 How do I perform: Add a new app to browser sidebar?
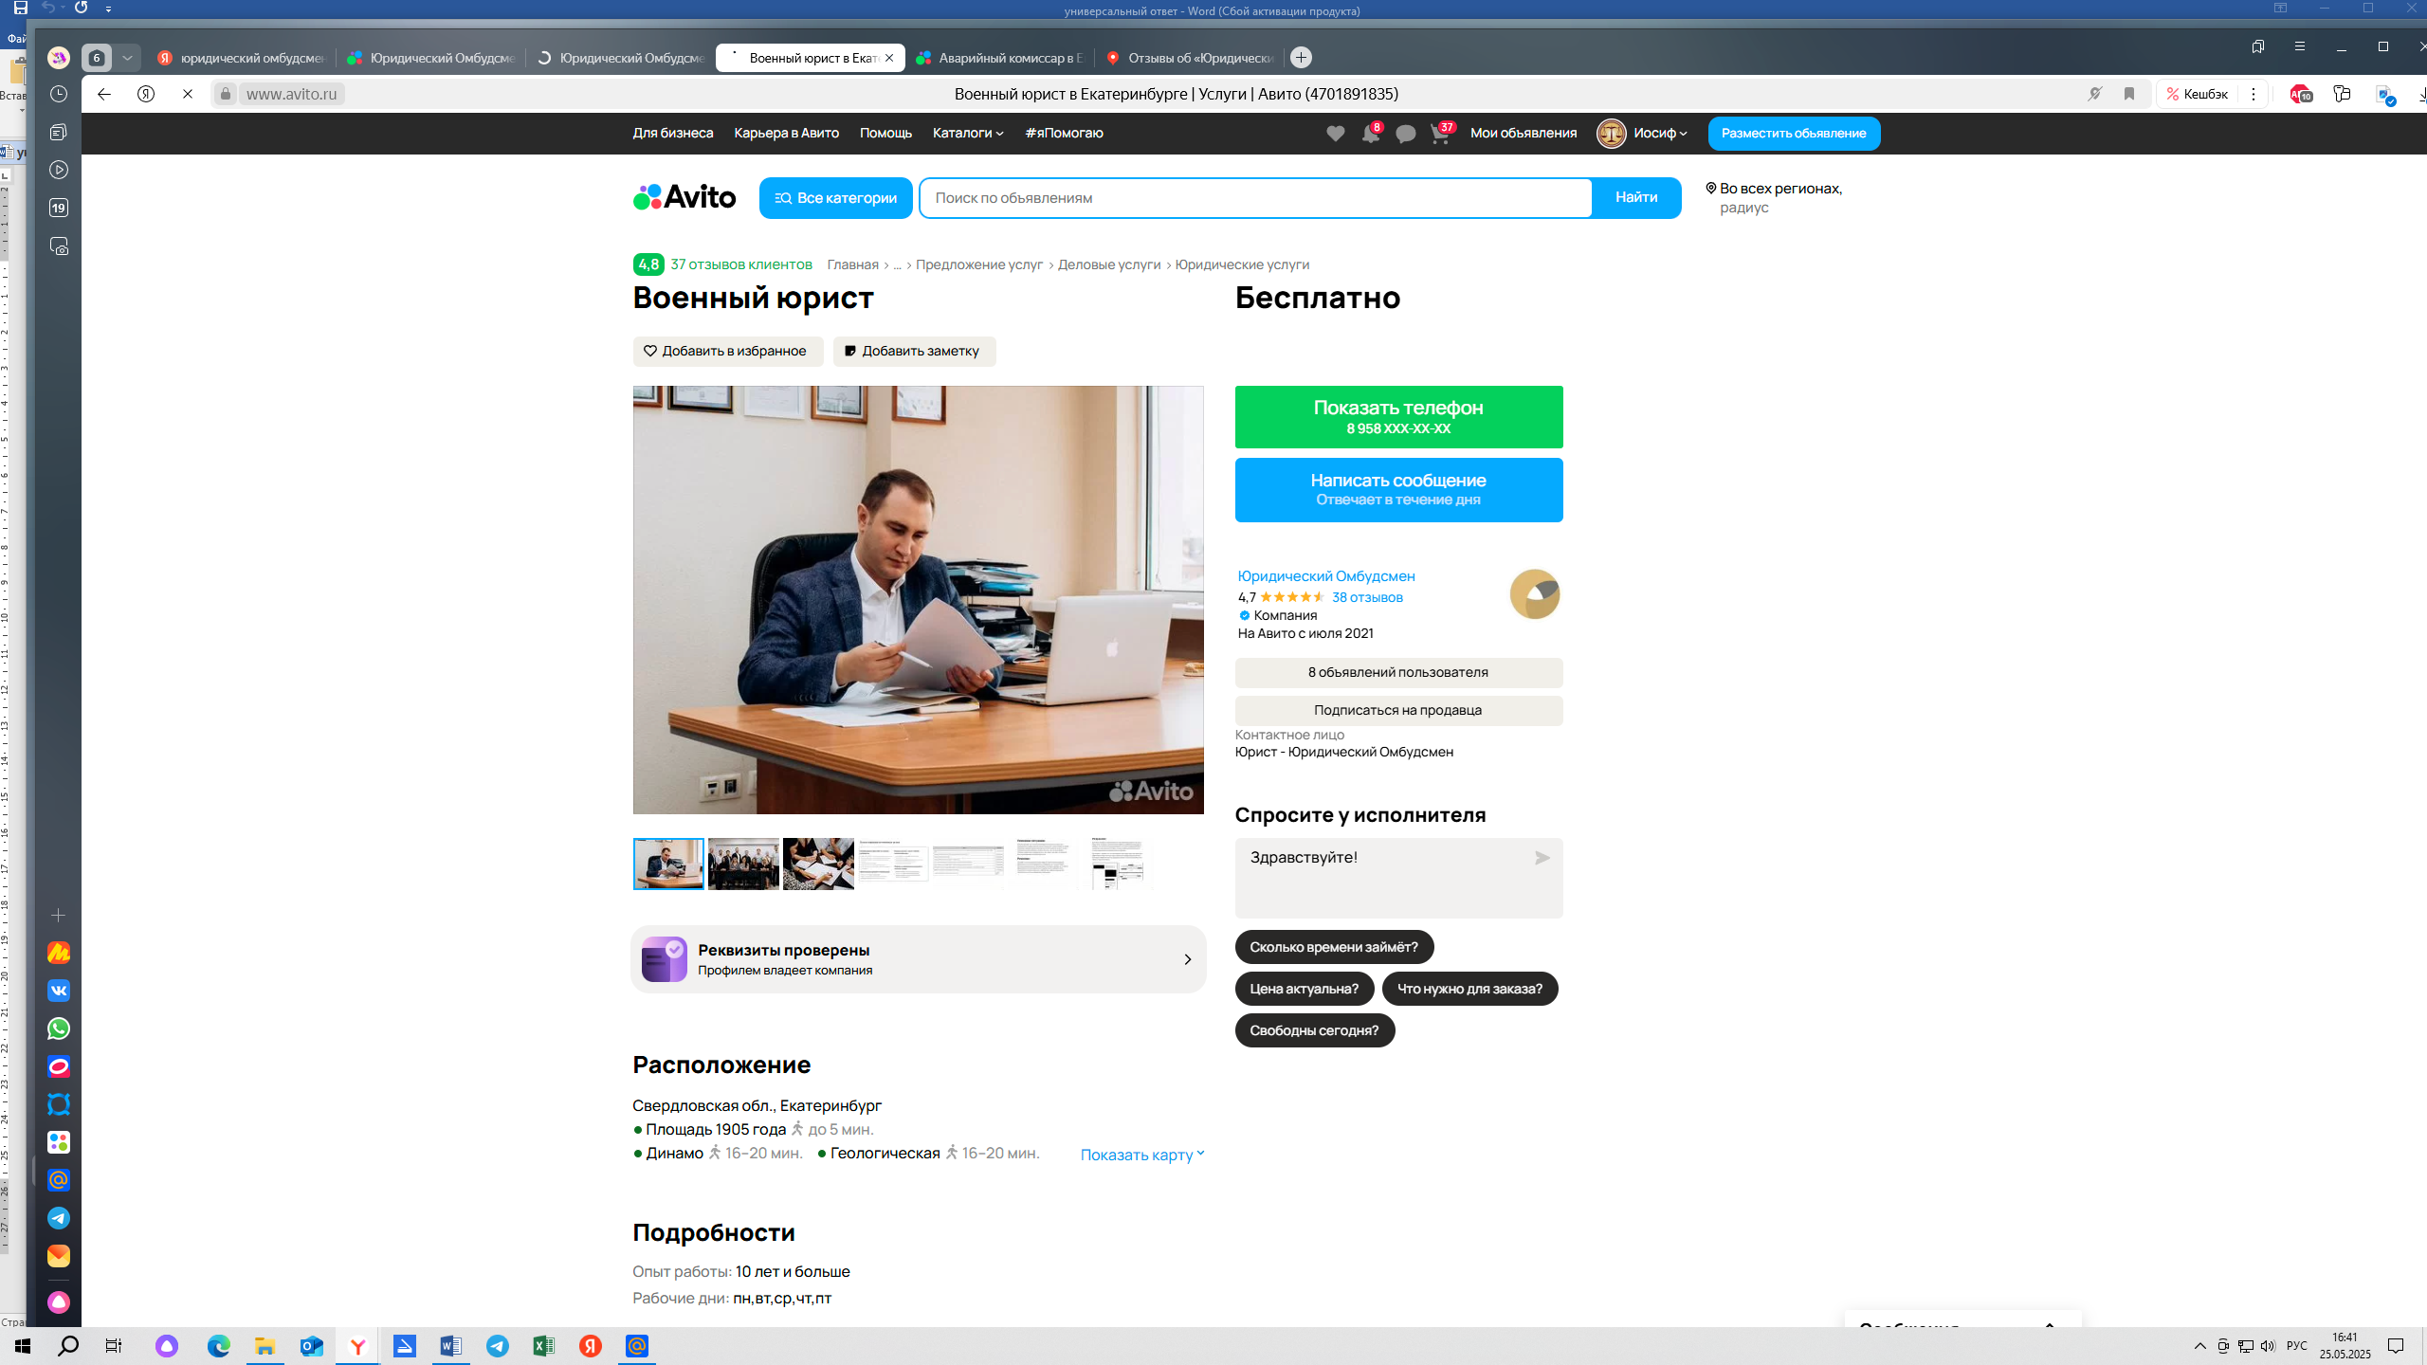coord(59,915)
